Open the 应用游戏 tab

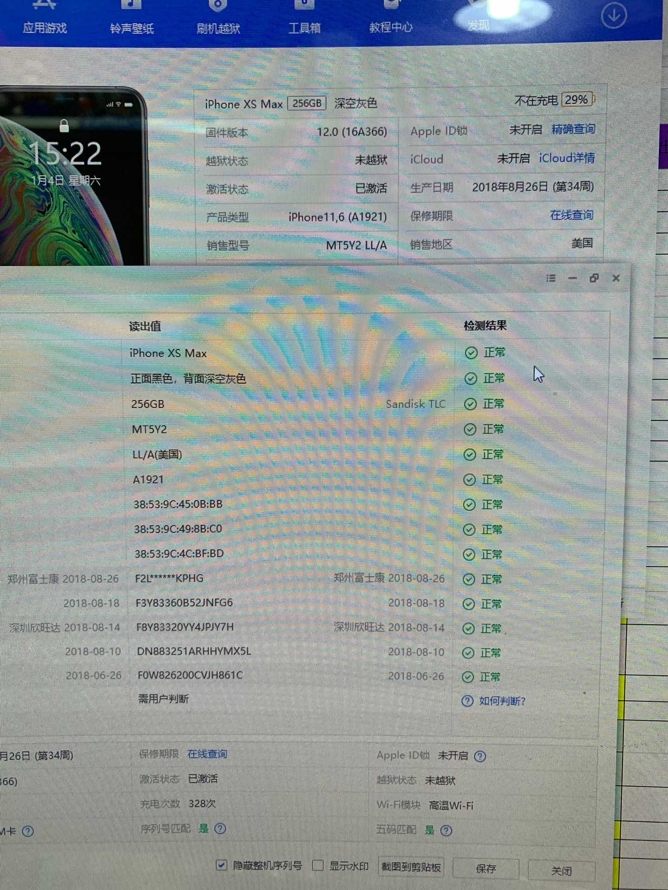coord(45,28)
